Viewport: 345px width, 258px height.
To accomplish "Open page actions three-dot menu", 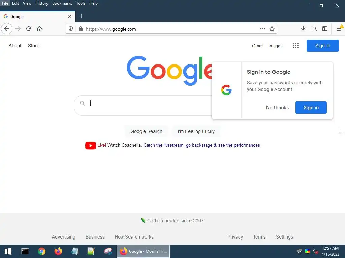I will coord(262,29).
